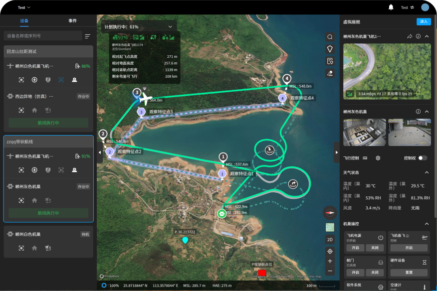Toggle the 控制权 switch
The image size is (437, 291).
click(x=422, y=158)
